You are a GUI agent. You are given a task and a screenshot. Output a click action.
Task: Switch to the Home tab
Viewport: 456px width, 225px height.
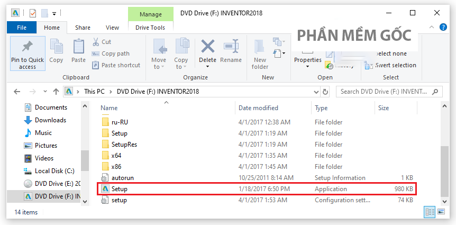(52, 28)
